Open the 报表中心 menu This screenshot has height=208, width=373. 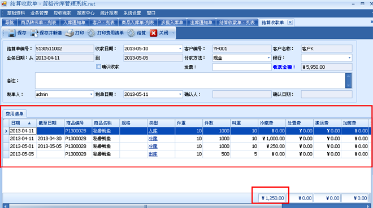[x=85, y=13]
